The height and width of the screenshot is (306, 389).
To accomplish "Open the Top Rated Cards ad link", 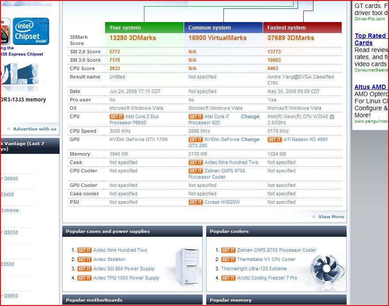I will point(371,39).
